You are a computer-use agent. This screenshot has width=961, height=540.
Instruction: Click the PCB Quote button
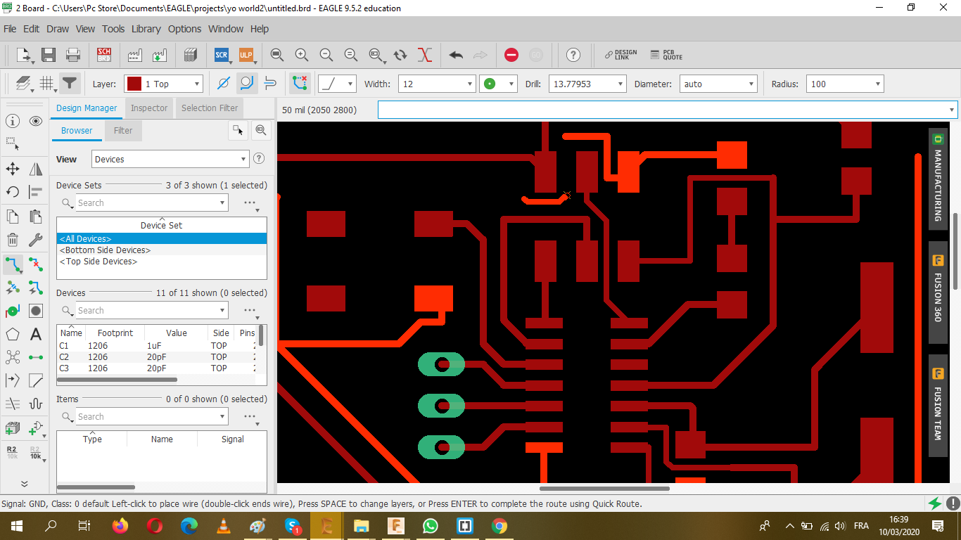tap(666, 55)
